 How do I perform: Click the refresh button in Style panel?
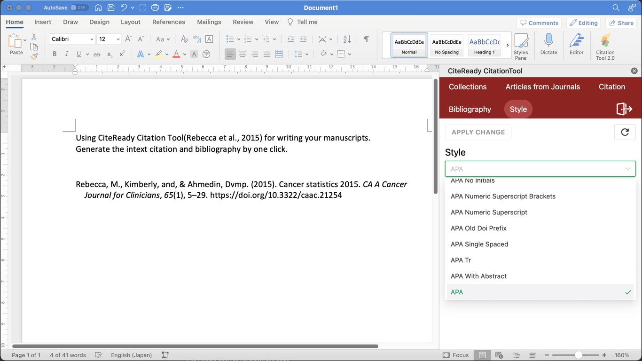625,132
